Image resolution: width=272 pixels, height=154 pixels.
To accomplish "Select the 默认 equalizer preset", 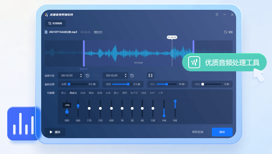I will click(63, 92).
